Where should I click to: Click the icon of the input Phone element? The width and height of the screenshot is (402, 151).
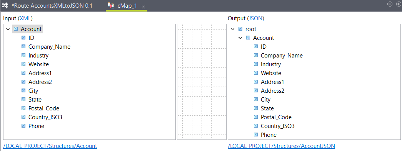23,126
